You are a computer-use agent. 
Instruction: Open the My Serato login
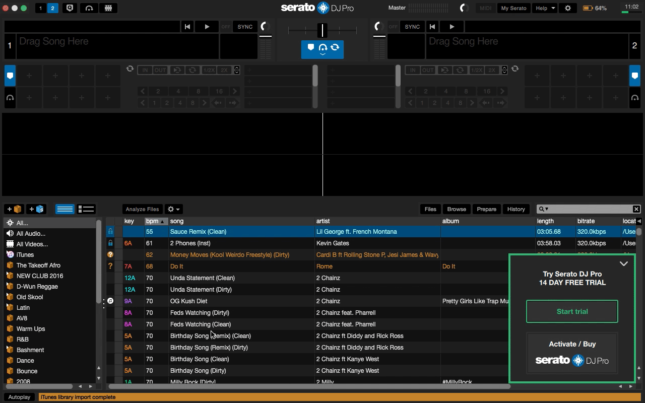[513, 8]
